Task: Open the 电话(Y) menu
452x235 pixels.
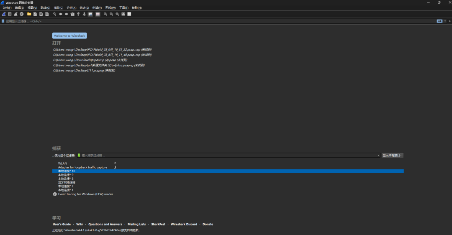Action: pyautogui.click(x=97, y=8)
